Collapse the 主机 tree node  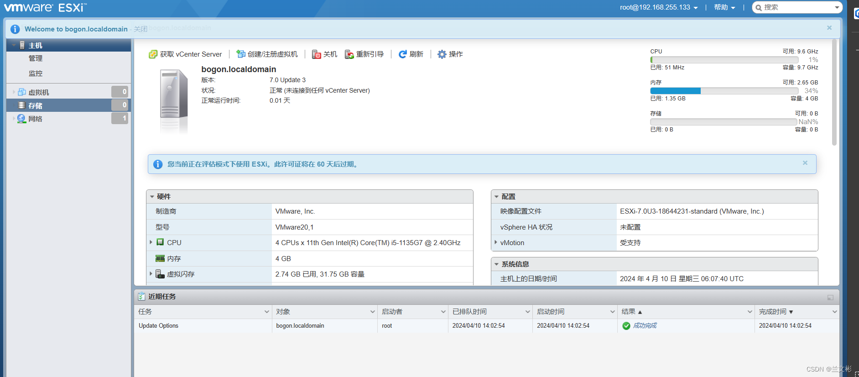pos(14,45)
